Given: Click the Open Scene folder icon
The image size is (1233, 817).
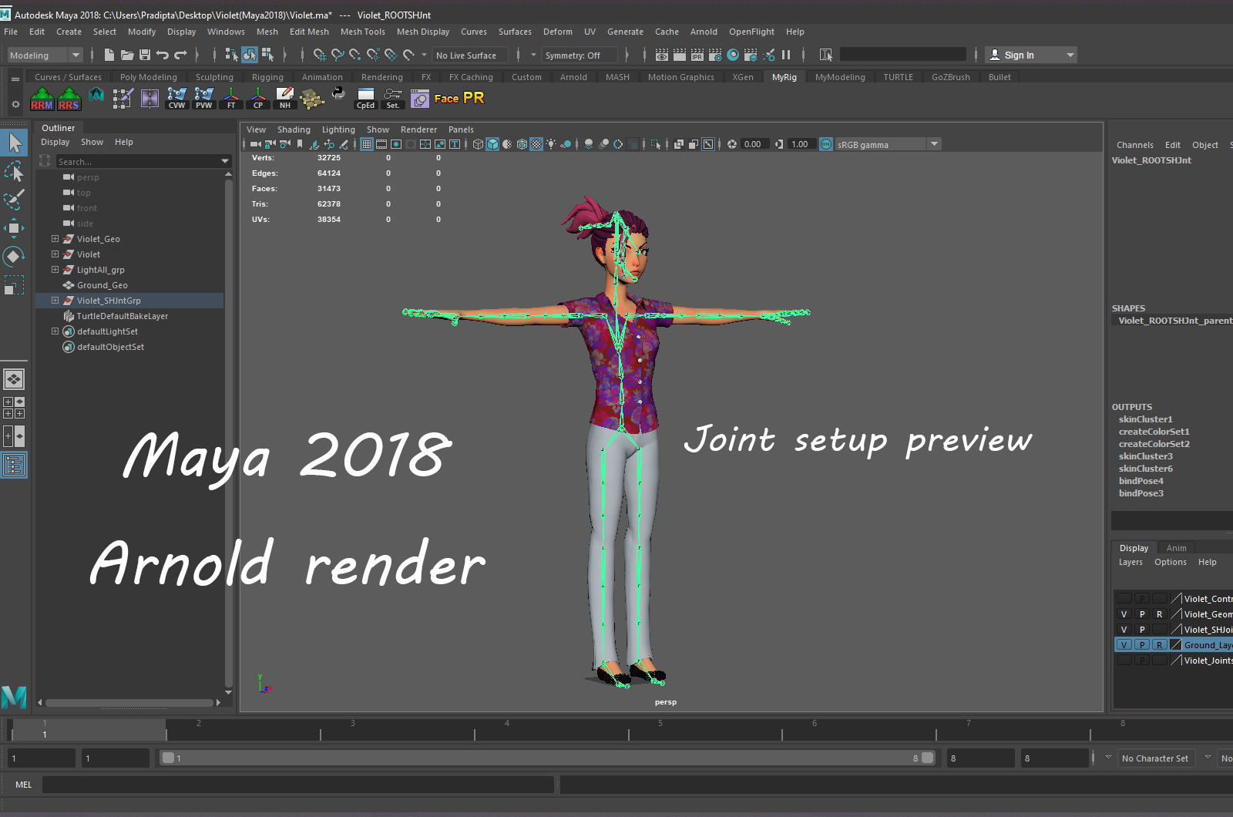Looking at the screenshot, I should (127, 55).
